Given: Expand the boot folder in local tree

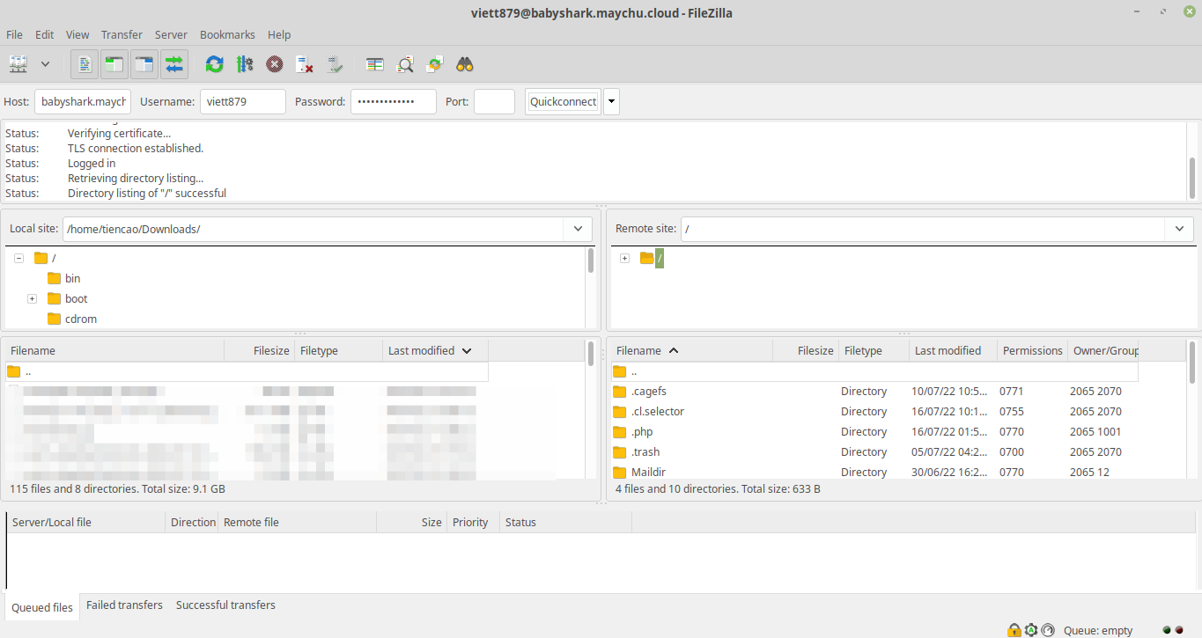Looking at the screenshot, I should 32,298.
